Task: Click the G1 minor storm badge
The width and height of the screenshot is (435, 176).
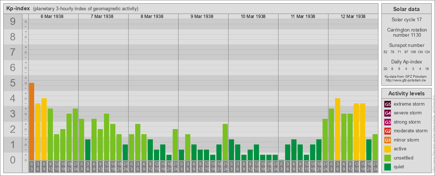Action: coord(388,140)
